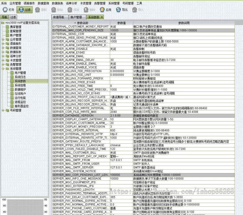
Task: Click value 星期一 for SERVER_MAIL_REPORT_DAY_OF_WEEK
Action: [x=114, y=156]
